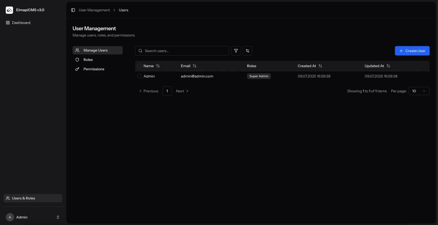This screenshot has height=225, width=438.
Task: Open the filter funnel icon
Action: [236, 51]
